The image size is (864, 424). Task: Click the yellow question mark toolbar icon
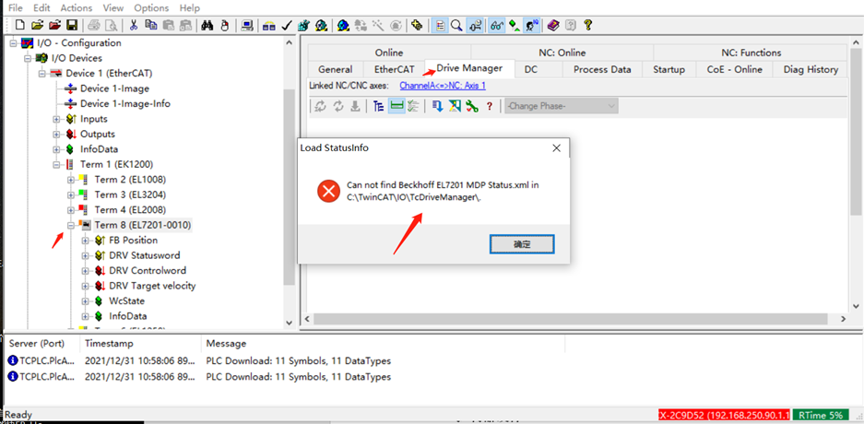click(588, 25)
